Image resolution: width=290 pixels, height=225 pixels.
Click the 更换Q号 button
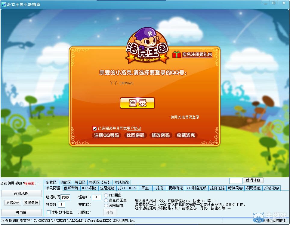pos(12,203)
